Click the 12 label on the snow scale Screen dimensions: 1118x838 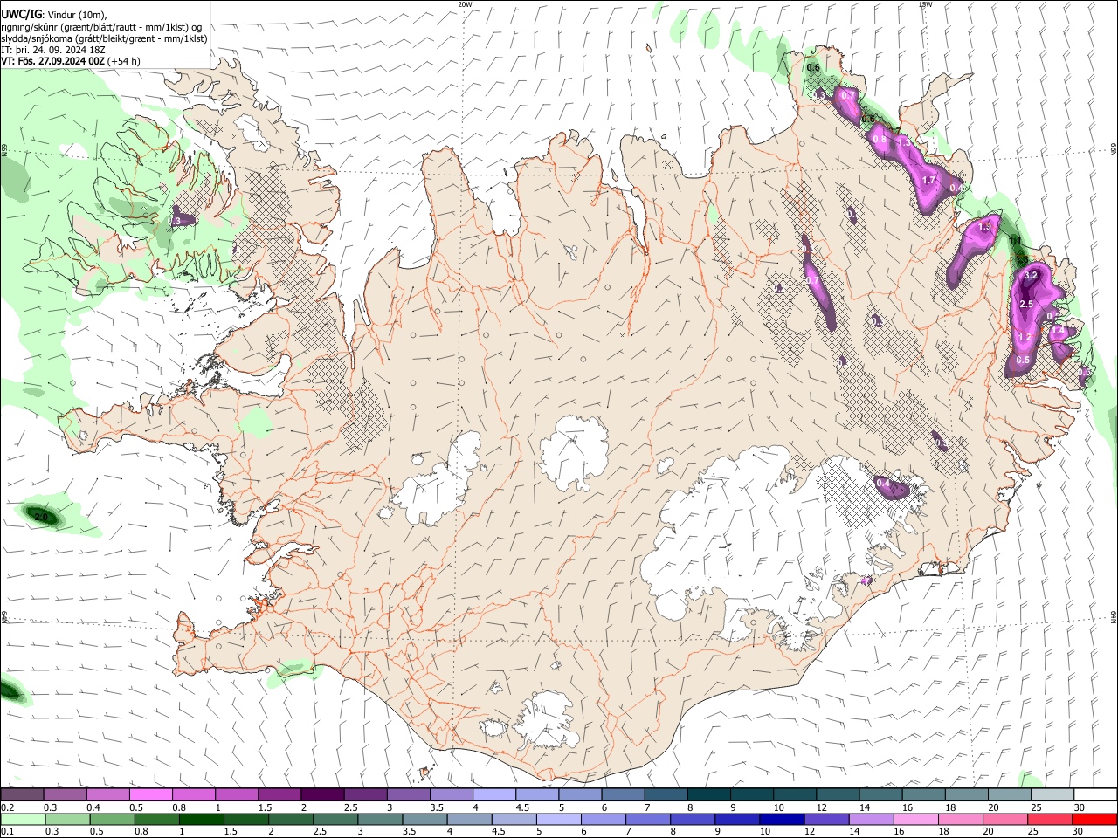[x=821, y=807]
